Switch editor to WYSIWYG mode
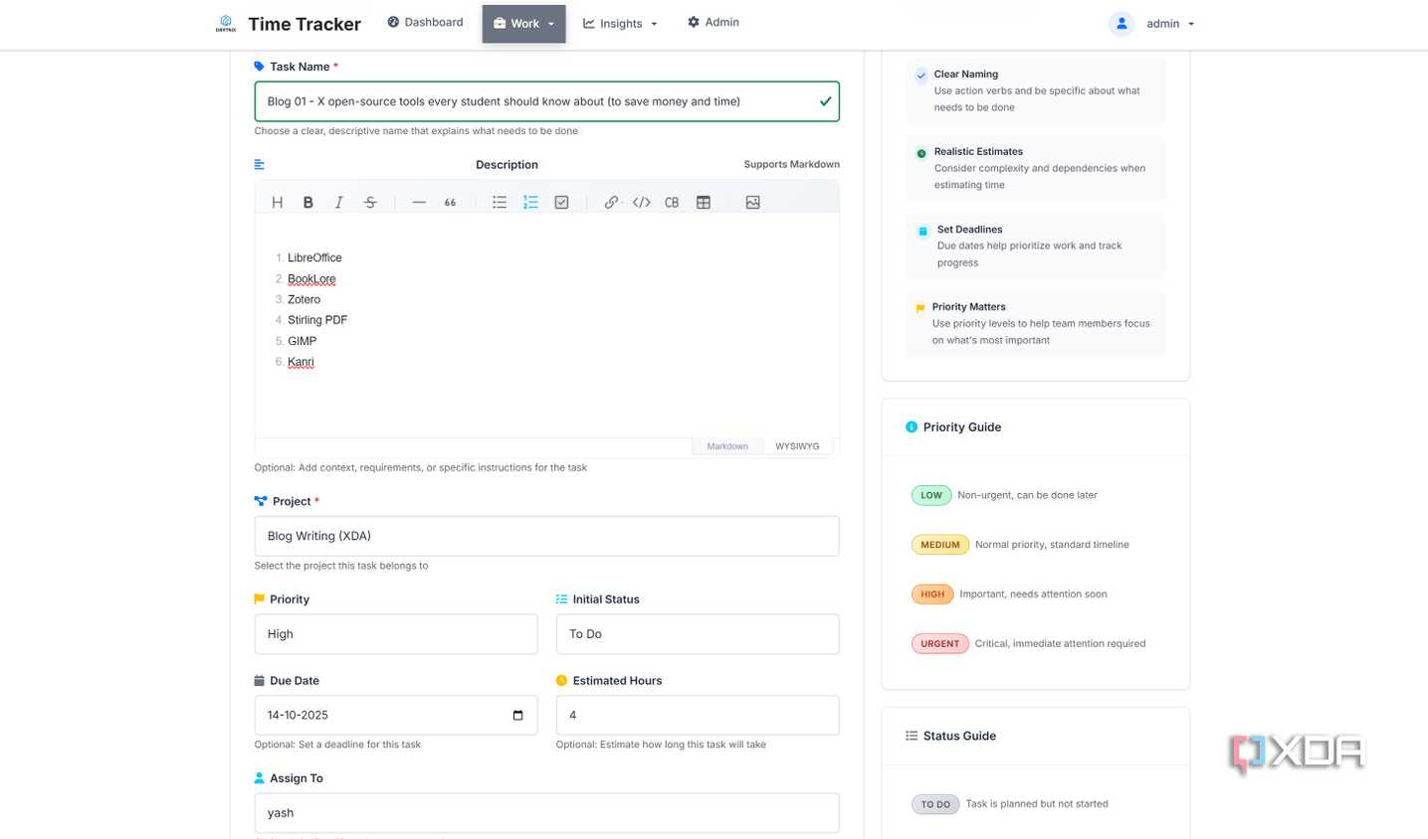The height and width of the screenshot is (839, 1428). tap(797, 446)
